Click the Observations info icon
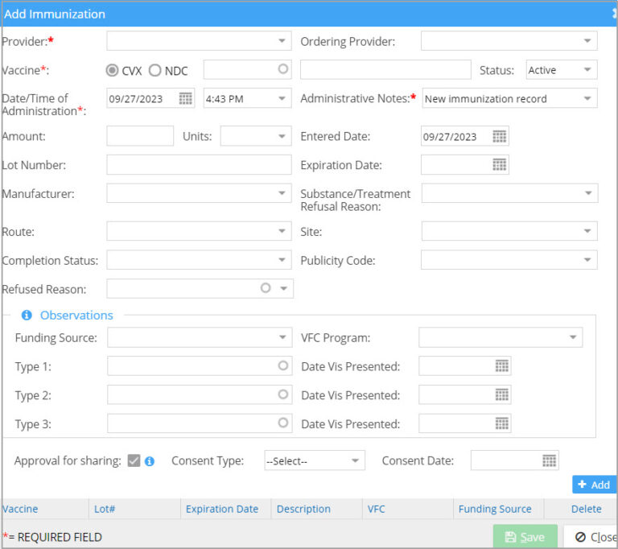This screenshot has height=549, width=618. [x=27, y=316]
